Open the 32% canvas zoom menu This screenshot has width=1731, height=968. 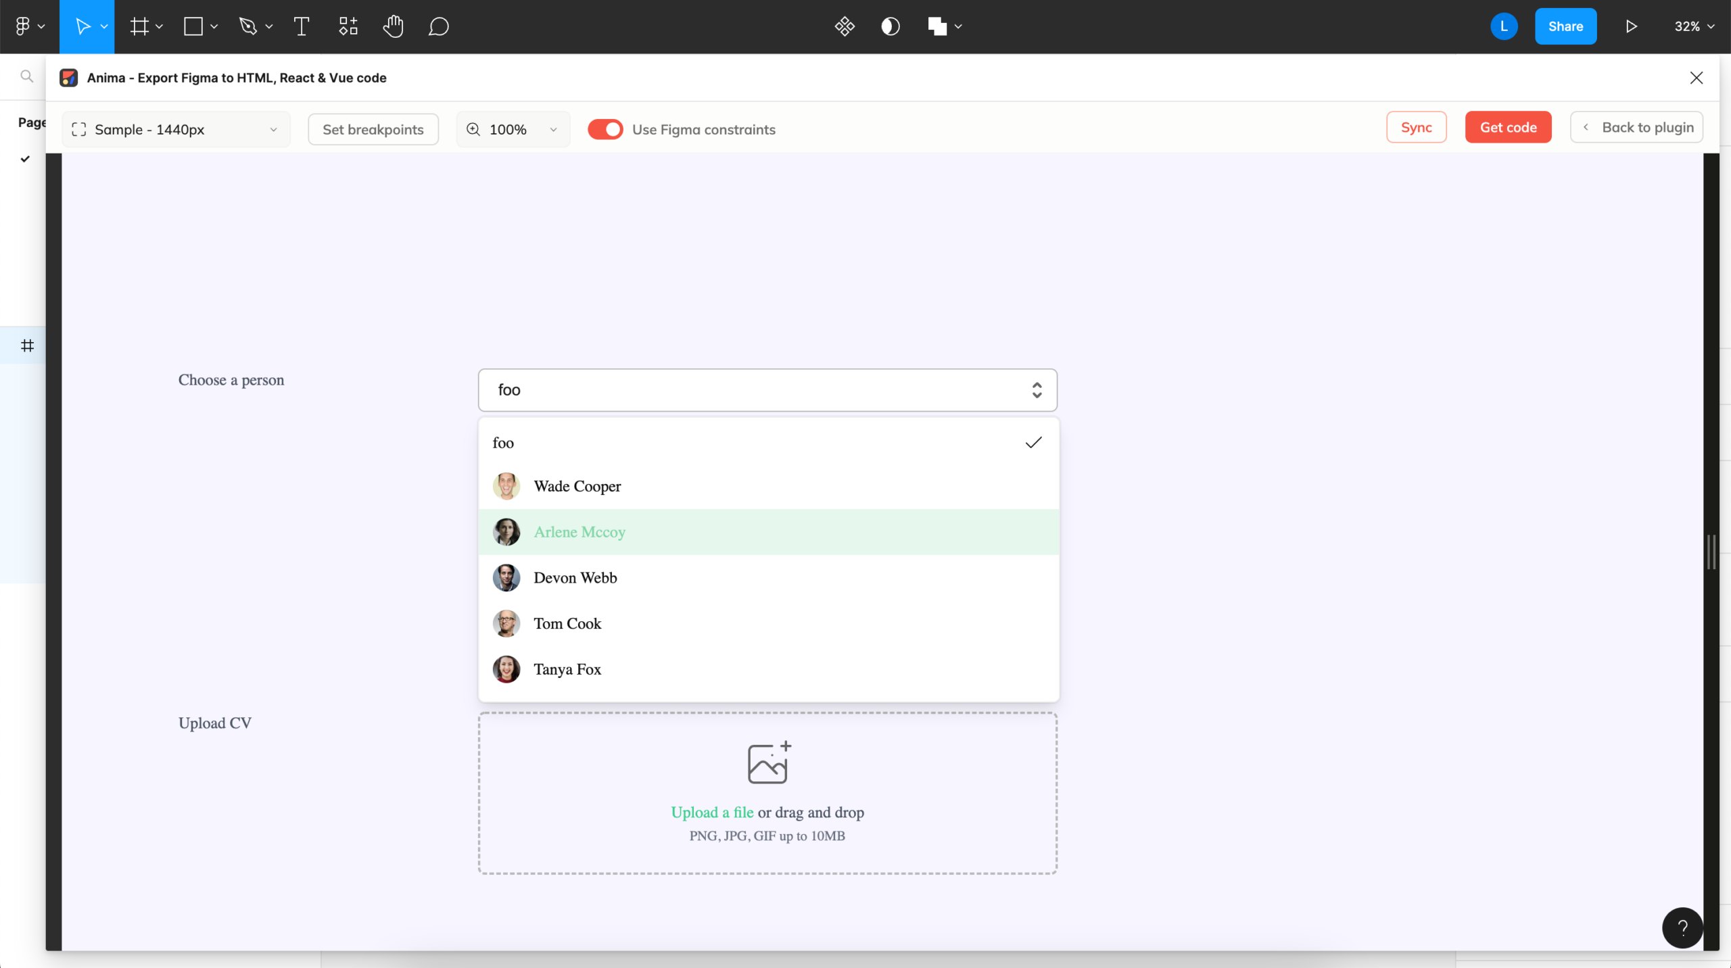pos(1694,26)
